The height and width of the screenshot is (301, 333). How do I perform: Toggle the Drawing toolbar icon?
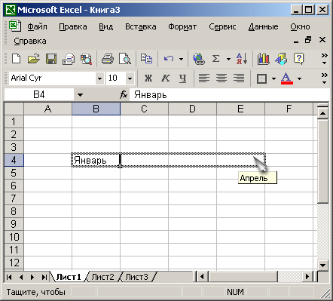(281, 59)
